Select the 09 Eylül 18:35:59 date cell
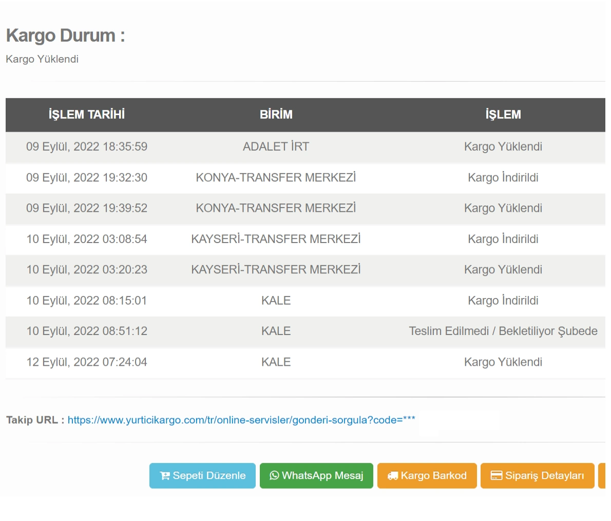The height and width of the screenshot is (521, 611). (x=87, y=146)
